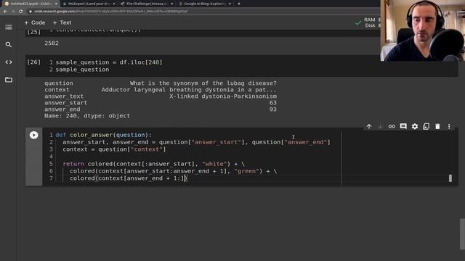Reload the Colab page
Viewport: 465px width, 261px height.
tap(21, 12)
